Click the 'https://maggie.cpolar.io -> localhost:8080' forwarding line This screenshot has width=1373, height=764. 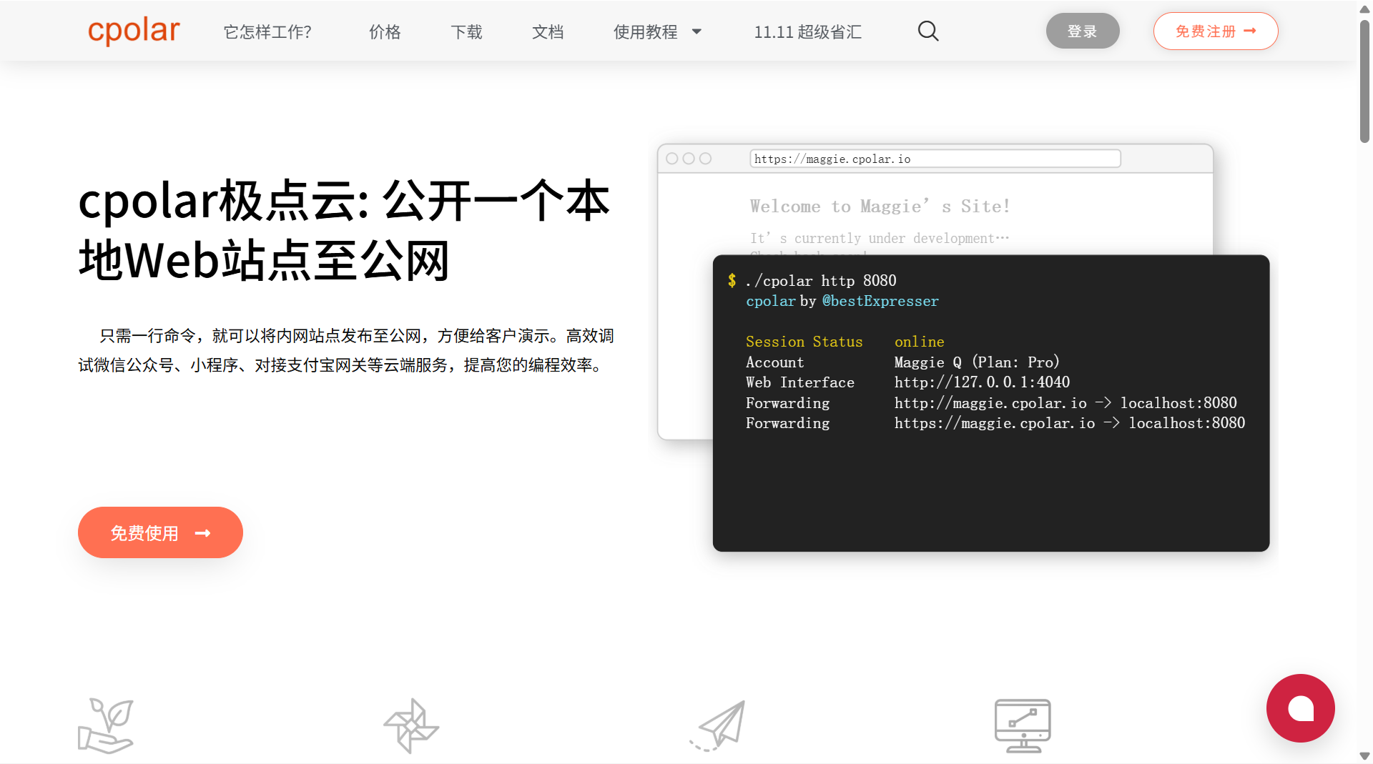pos(1070,423)
